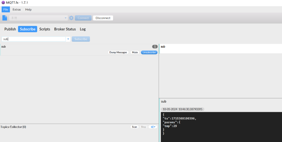Open the Extras menu
Screen dimensions: 282x142
(x=17, y=10)
